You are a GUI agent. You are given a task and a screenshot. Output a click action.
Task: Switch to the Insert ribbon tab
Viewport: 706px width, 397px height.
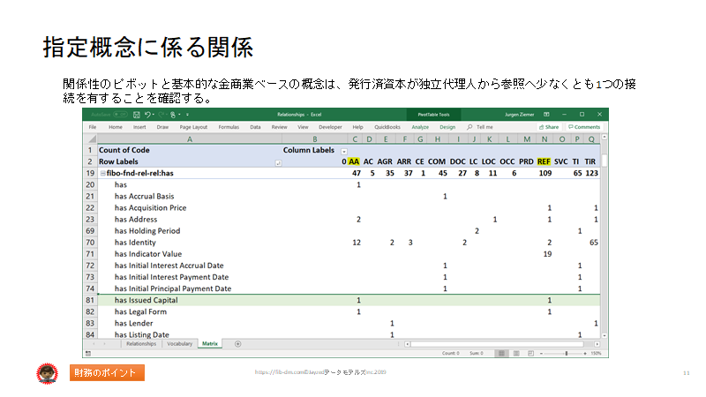click(x=139, y=127)
